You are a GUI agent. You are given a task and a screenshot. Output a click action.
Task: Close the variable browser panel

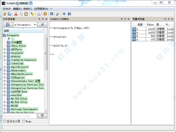tap(172, 19)
